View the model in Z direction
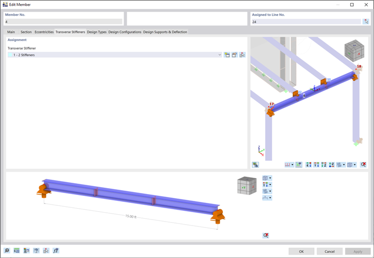 pos(324,164)
